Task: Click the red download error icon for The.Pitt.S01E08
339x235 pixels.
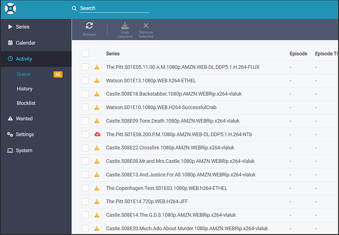Action: pyautogui.click(x=97, y=134)
